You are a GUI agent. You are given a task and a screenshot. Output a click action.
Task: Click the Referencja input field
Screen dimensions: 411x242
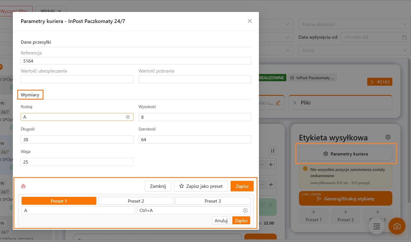[x=136, y=61]
